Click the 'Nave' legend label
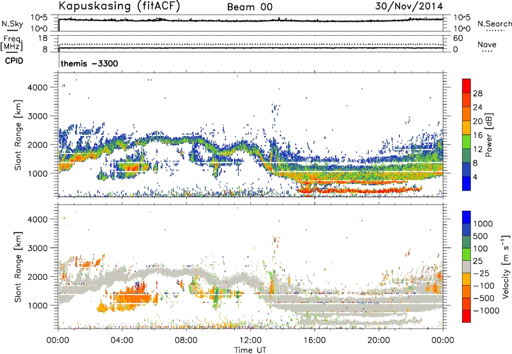The image size is (512, 354). click(487, 44)
